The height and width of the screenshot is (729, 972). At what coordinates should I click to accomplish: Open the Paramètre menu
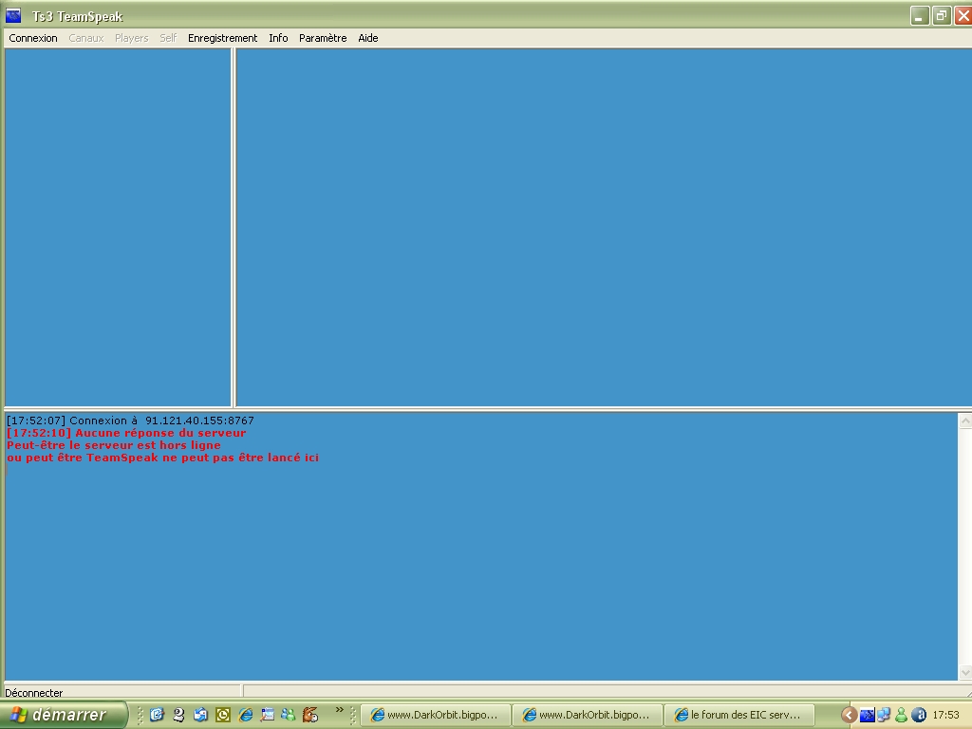pyautogui.click(x=323, y=38)
